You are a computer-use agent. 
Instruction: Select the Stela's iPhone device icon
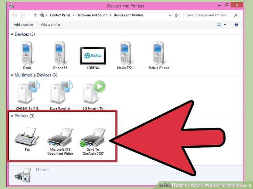pos(158,53)
